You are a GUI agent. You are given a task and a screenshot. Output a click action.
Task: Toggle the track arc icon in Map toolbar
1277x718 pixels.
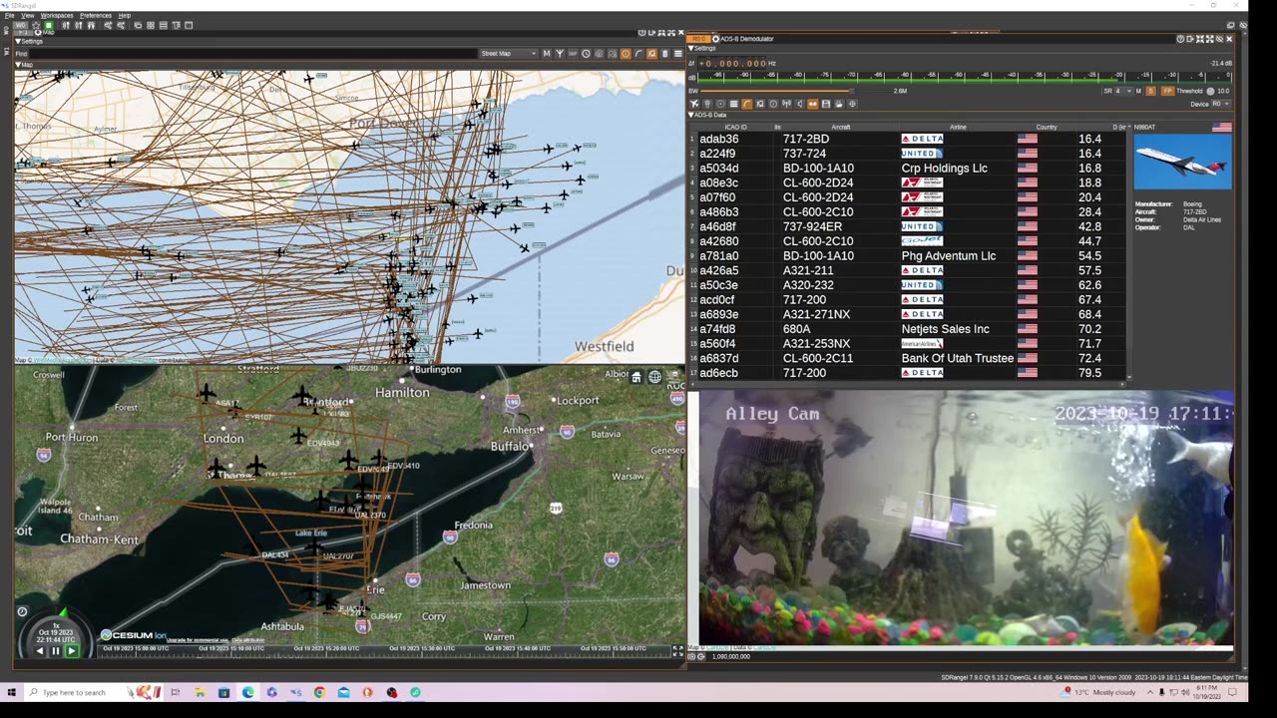(638, 53)
